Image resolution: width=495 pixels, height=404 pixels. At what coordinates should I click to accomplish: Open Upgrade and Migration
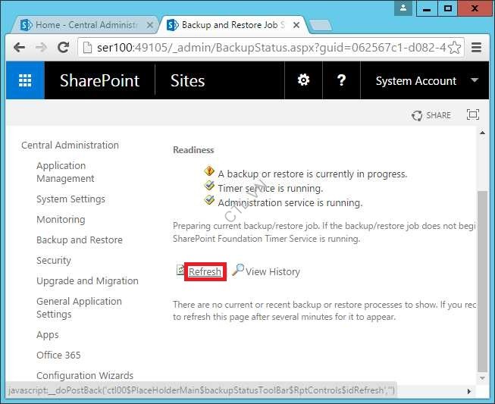click(x=87, y=281)
